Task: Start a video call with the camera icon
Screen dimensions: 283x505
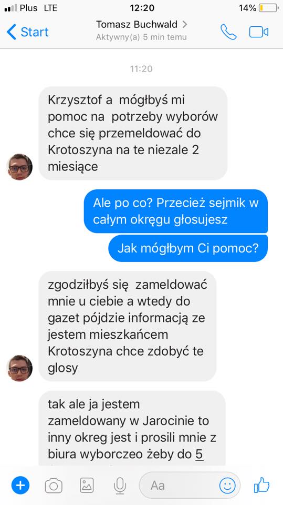Action: pos(258,32)
